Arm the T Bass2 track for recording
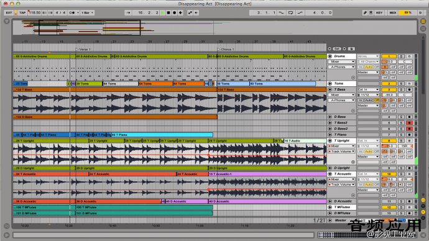 [409, 123]
